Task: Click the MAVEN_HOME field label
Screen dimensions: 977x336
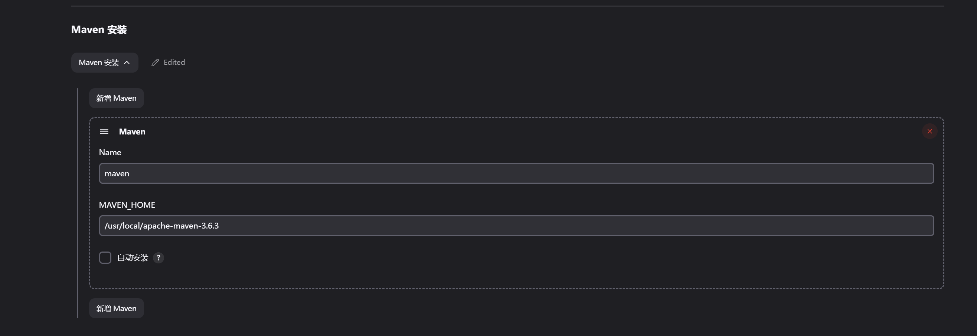Action: [127, 205]
